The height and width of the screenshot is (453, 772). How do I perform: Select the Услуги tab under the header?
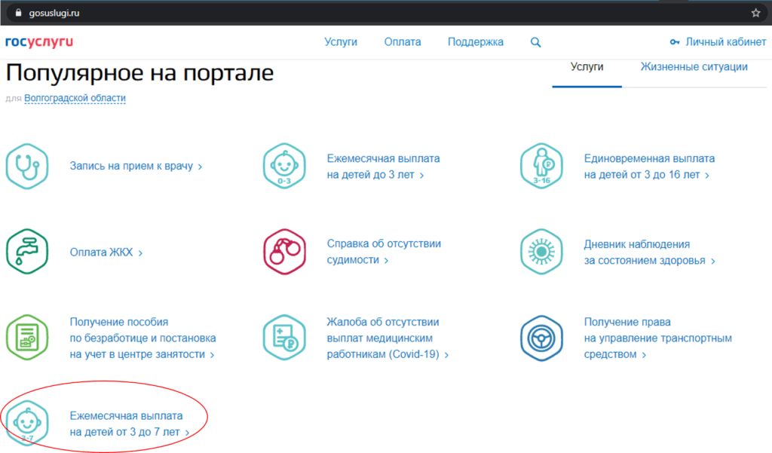point(587,67)
